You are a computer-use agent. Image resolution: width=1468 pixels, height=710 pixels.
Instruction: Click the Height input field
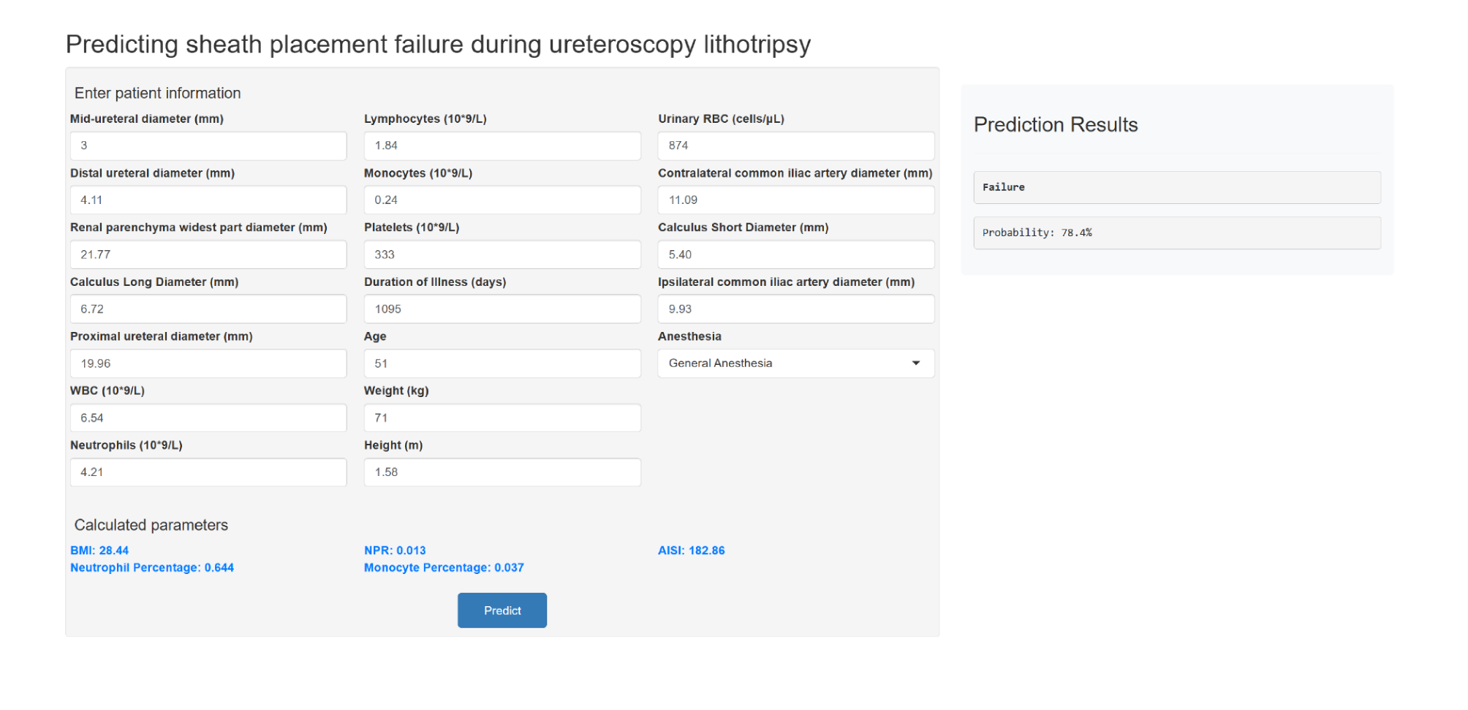coord(502,472)
